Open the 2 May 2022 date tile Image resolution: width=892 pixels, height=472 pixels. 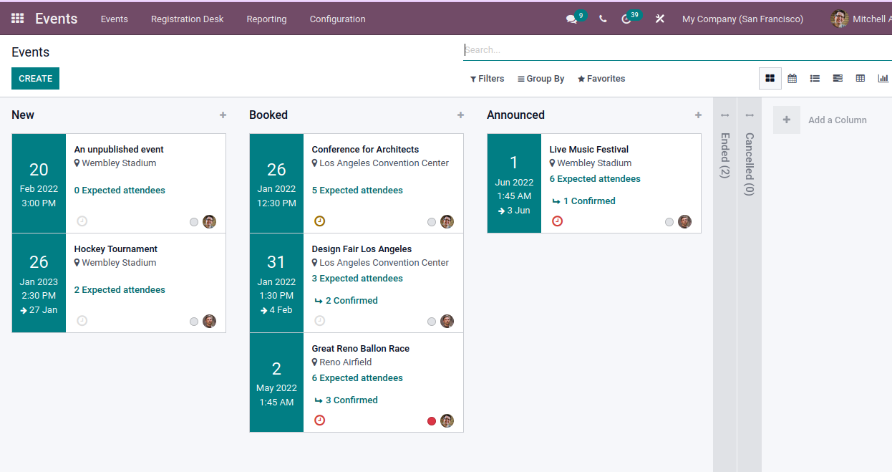276,382
